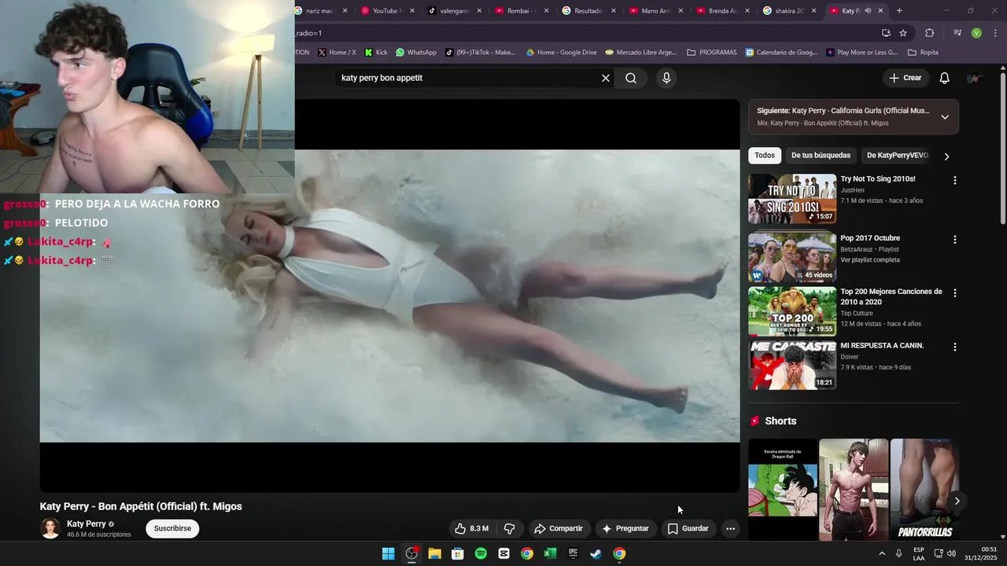Open MI RESPUESTA A CANIN thumbnail

click(792, 365)
